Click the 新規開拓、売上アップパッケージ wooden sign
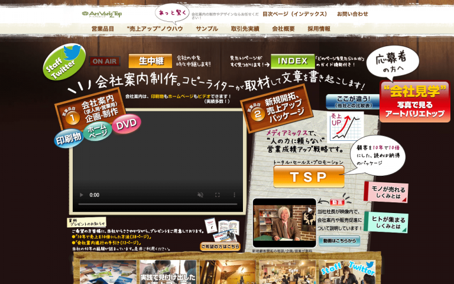Viewport: 454px width, 284px height. click(277, 109)
